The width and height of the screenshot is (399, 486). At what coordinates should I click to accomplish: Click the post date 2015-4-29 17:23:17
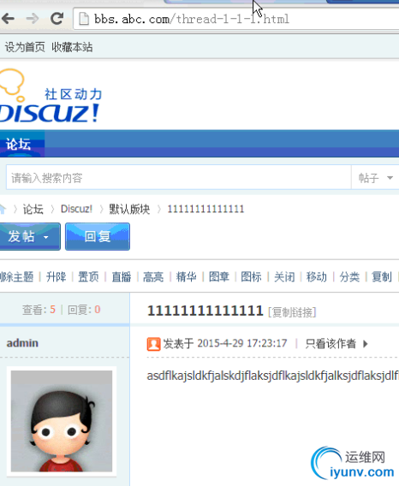tap(242, 343)
